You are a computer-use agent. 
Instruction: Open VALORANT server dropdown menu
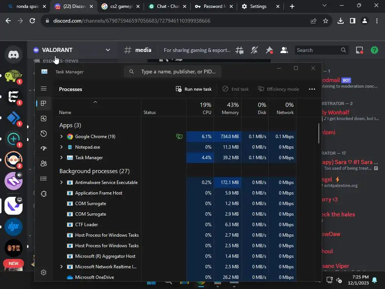tap(108, 50)
